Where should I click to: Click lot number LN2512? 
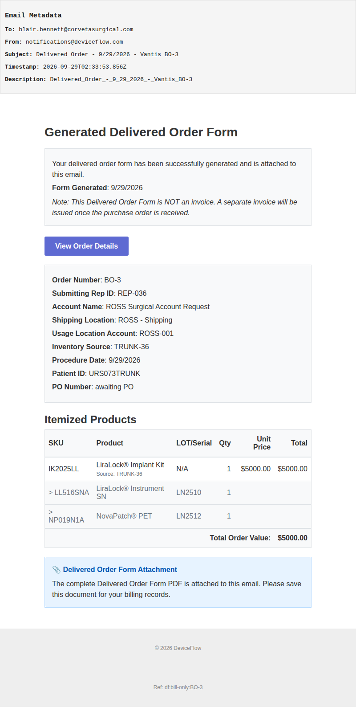[x=189, y=516]
